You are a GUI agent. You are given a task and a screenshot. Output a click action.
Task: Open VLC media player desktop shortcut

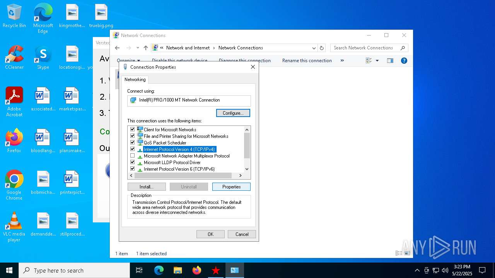(x=14, y=227)
